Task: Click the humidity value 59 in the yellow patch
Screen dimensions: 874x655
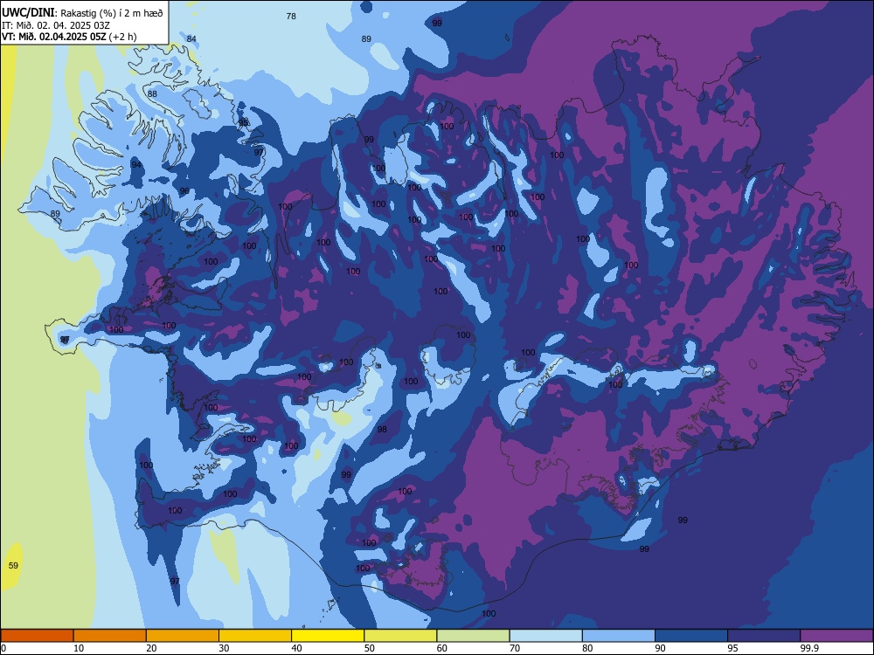Action: click(13, 565)
